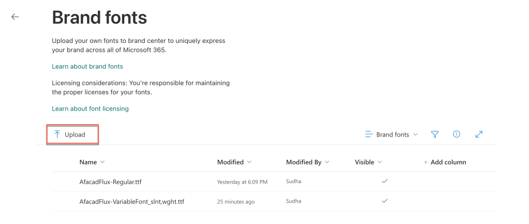Open the Brand fonts view dropdown
529x224 pixels.
click(x=415, y=135)
